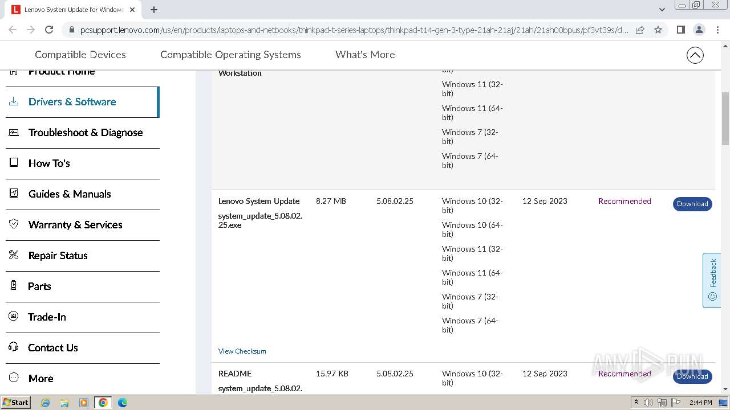The image size is (730, 410).
Task: Click View Checksum link
Action: click(x=242, y=351)
